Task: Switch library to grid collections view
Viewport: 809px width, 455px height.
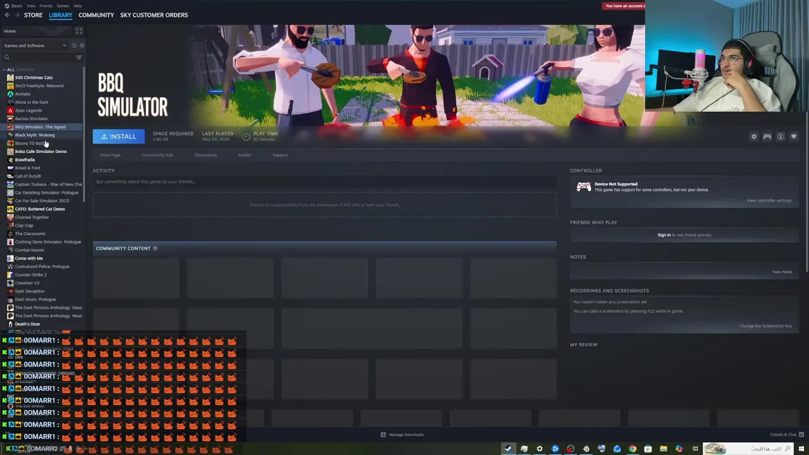Action: [x=79, y=31]
